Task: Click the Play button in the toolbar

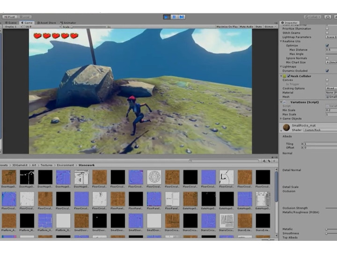Action: point(167,17)
